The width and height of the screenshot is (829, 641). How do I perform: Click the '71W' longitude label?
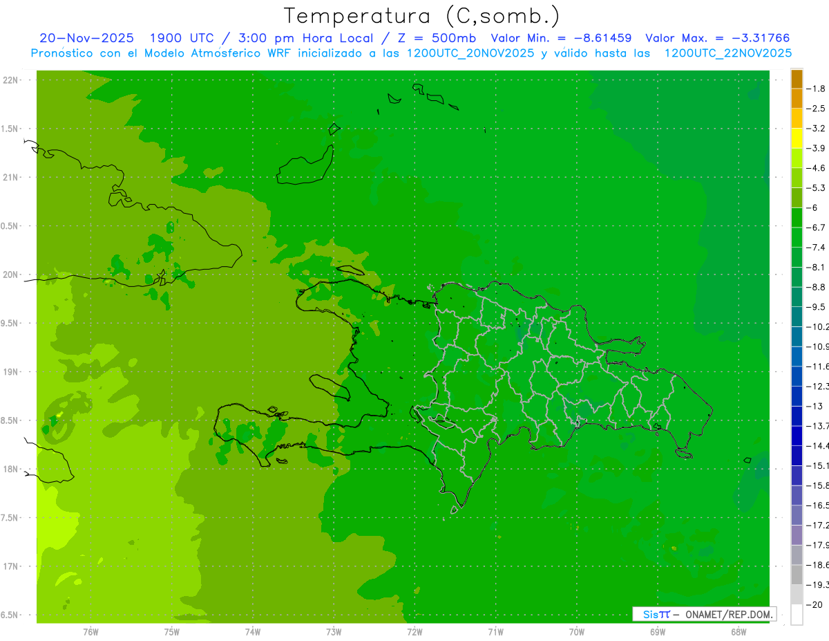(x=495, y=631)
